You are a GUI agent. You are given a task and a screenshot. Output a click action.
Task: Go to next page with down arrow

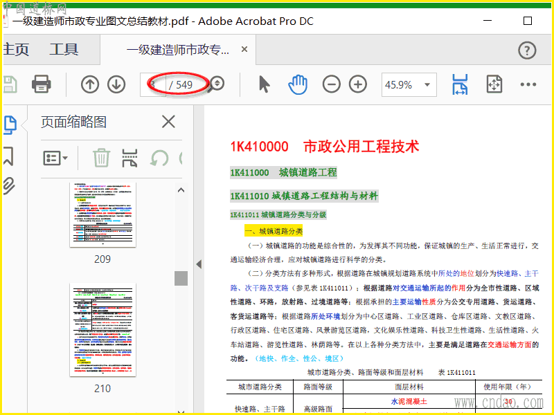pyautogui.click(x=116, y=84)
